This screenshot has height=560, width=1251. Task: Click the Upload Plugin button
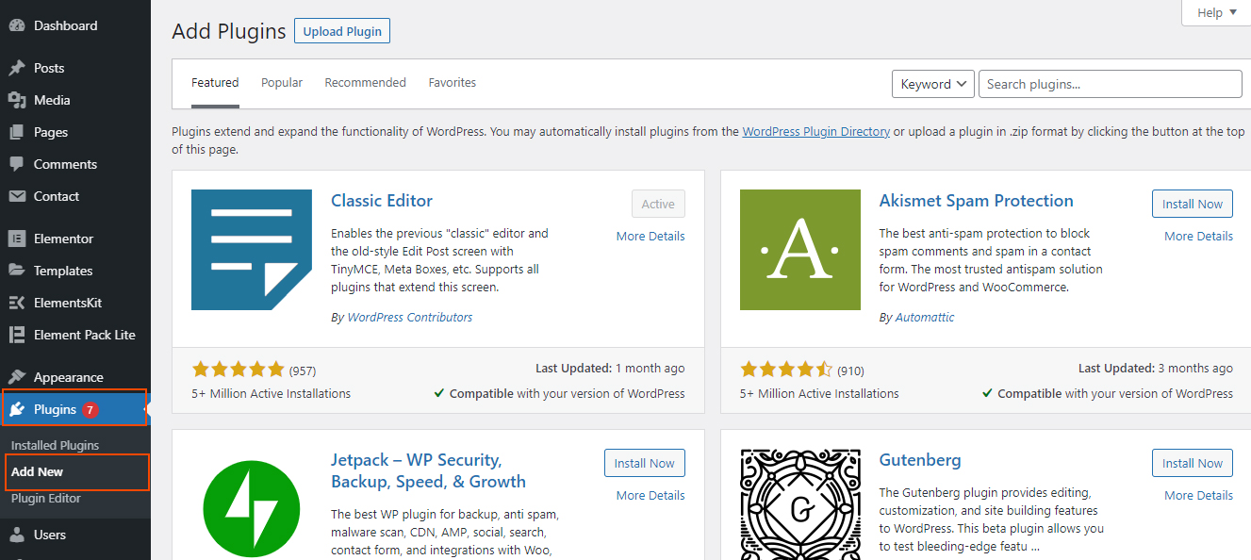click(x=342, y=31)
